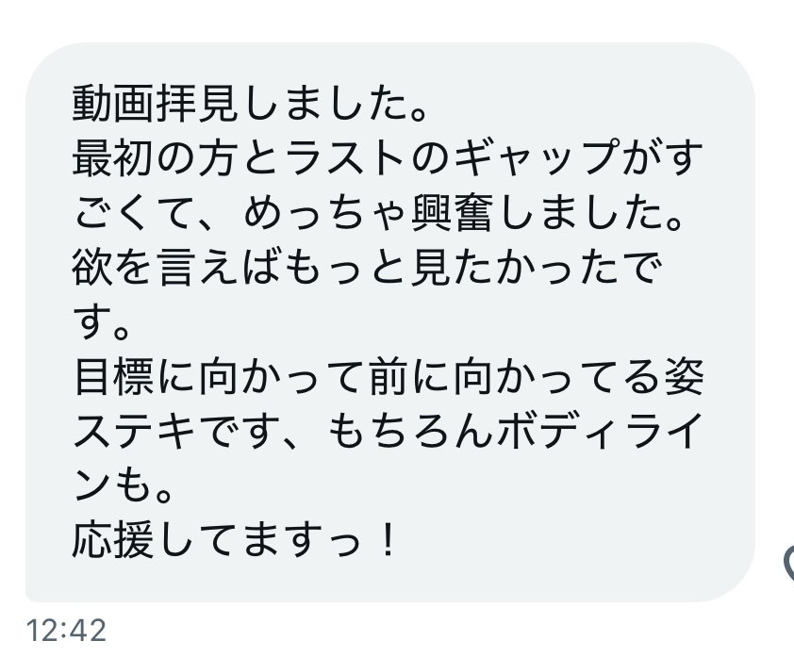Click the text ンも。 near the bottom
Screen dimensions: 794x657
click(124, 486)
